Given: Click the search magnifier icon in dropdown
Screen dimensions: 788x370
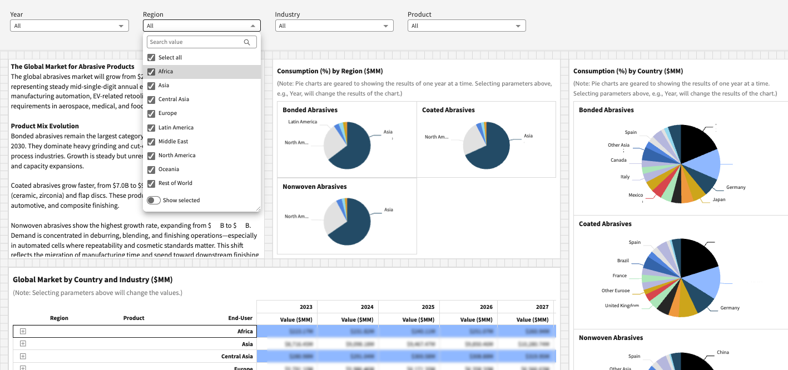Looking at the screenshot, I should pos(247,42).
